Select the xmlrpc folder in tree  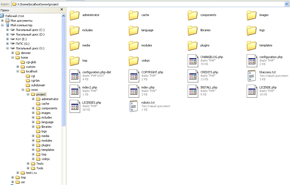[x=46, y=159]
